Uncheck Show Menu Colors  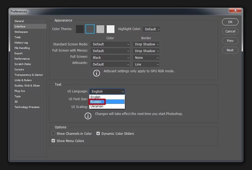pyautogui.click(x=53, y=141)
